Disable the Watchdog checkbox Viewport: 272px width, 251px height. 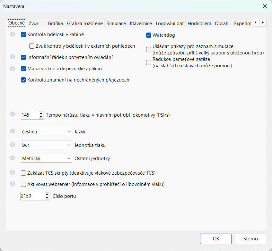tap(149, 35)
